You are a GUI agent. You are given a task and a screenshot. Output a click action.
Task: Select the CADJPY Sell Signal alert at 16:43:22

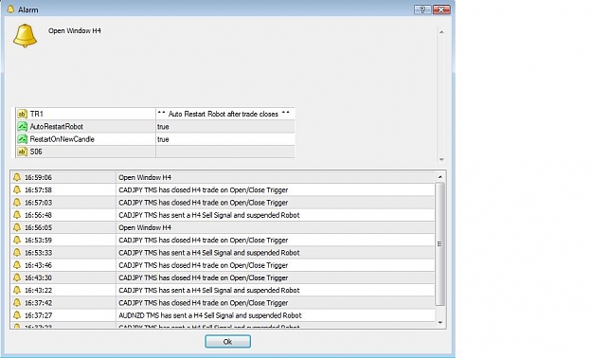(209, 290)
